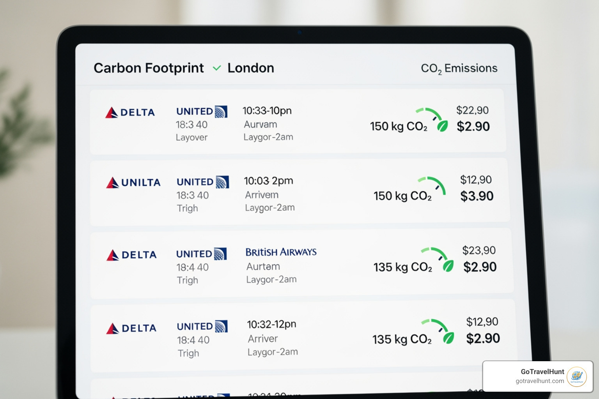599x399 pixels.
Task: Select the British Airways logo in third row
Action: coord(280,252)
